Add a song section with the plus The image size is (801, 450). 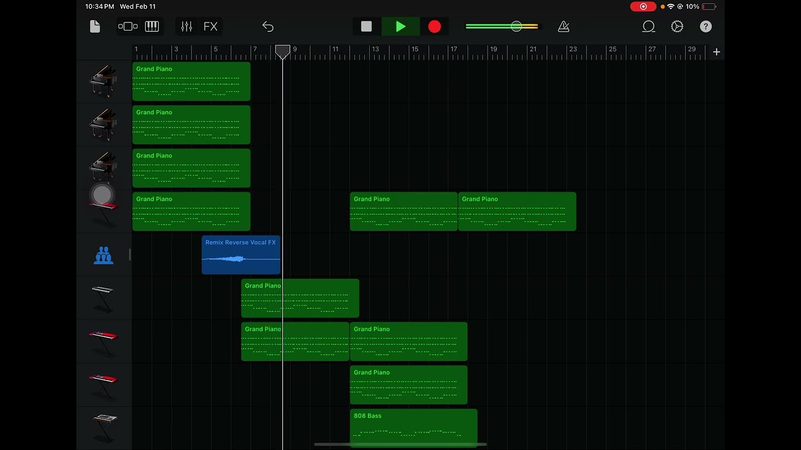717,52
